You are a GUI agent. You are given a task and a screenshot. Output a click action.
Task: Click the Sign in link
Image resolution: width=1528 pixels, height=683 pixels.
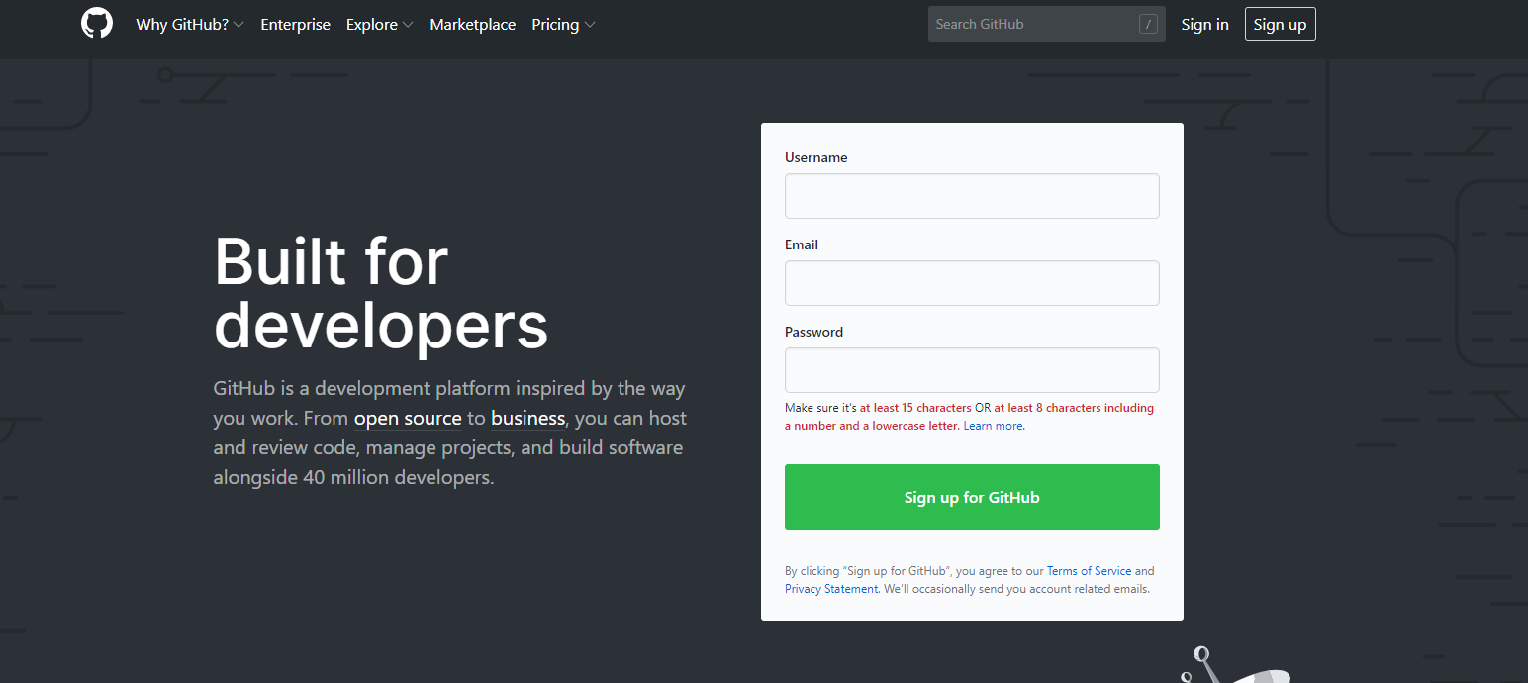point(1204,25)
